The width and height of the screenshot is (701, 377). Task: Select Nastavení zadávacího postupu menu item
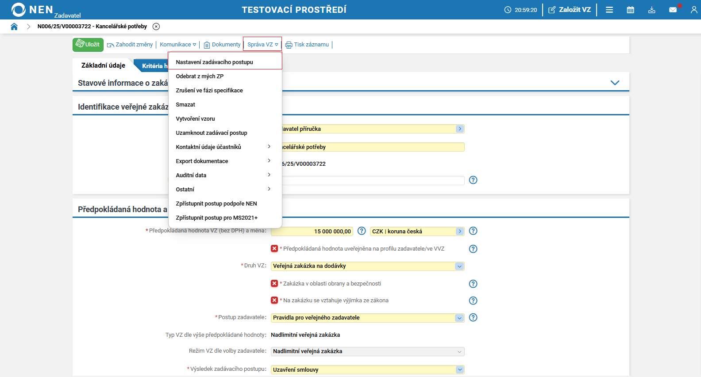point(215,62)
